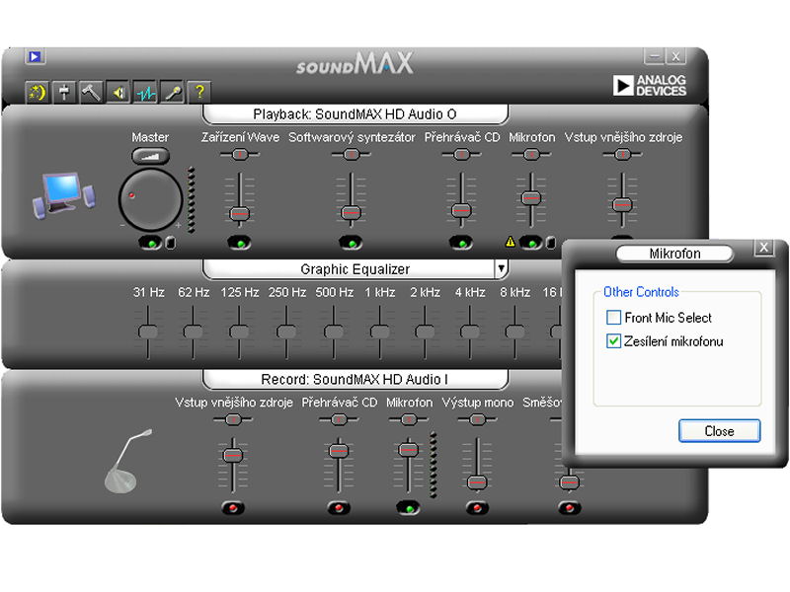
Task: Click the Softwarový syntezátor volume slider handle
Action: tap(352, 212)
